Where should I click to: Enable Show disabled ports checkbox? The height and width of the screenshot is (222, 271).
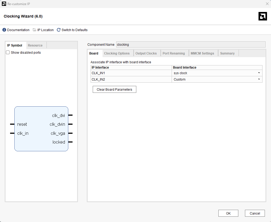[x=8, y=53]
